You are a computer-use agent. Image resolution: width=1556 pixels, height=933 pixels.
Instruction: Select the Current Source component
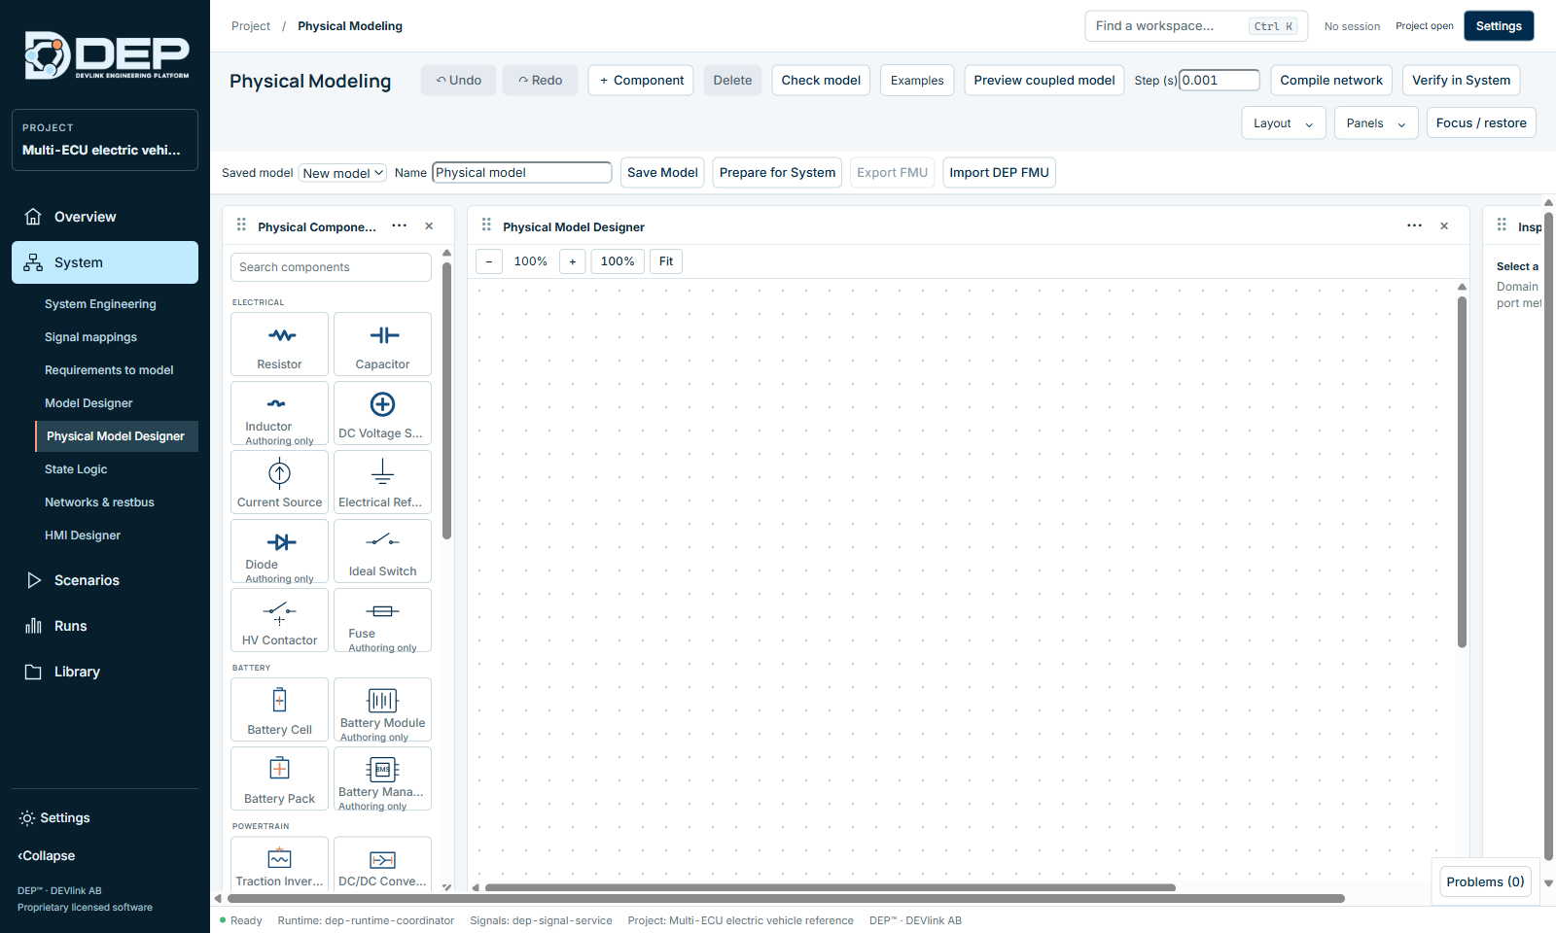coord(279,482)
